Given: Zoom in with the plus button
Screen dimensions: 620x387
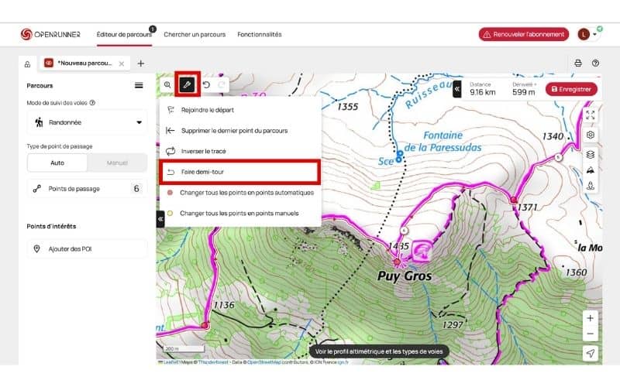Looking at the screenshot, I should [591, 318].
